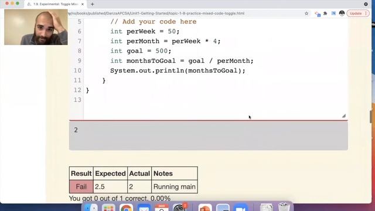
Task: Click the "Expected" column header
Action: [110, 173]
